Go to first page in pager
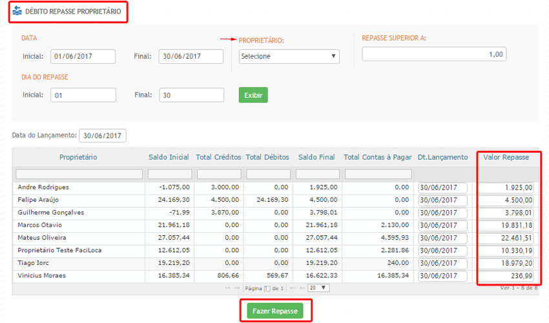The height and width of the screenshot is (323, 549). coord(228,288)
